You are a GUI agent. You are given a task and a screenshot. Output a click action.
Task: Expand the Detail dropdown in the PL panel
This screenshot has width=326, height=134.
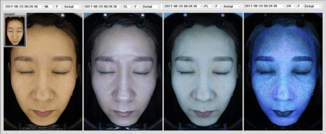[x=232, y=6]
